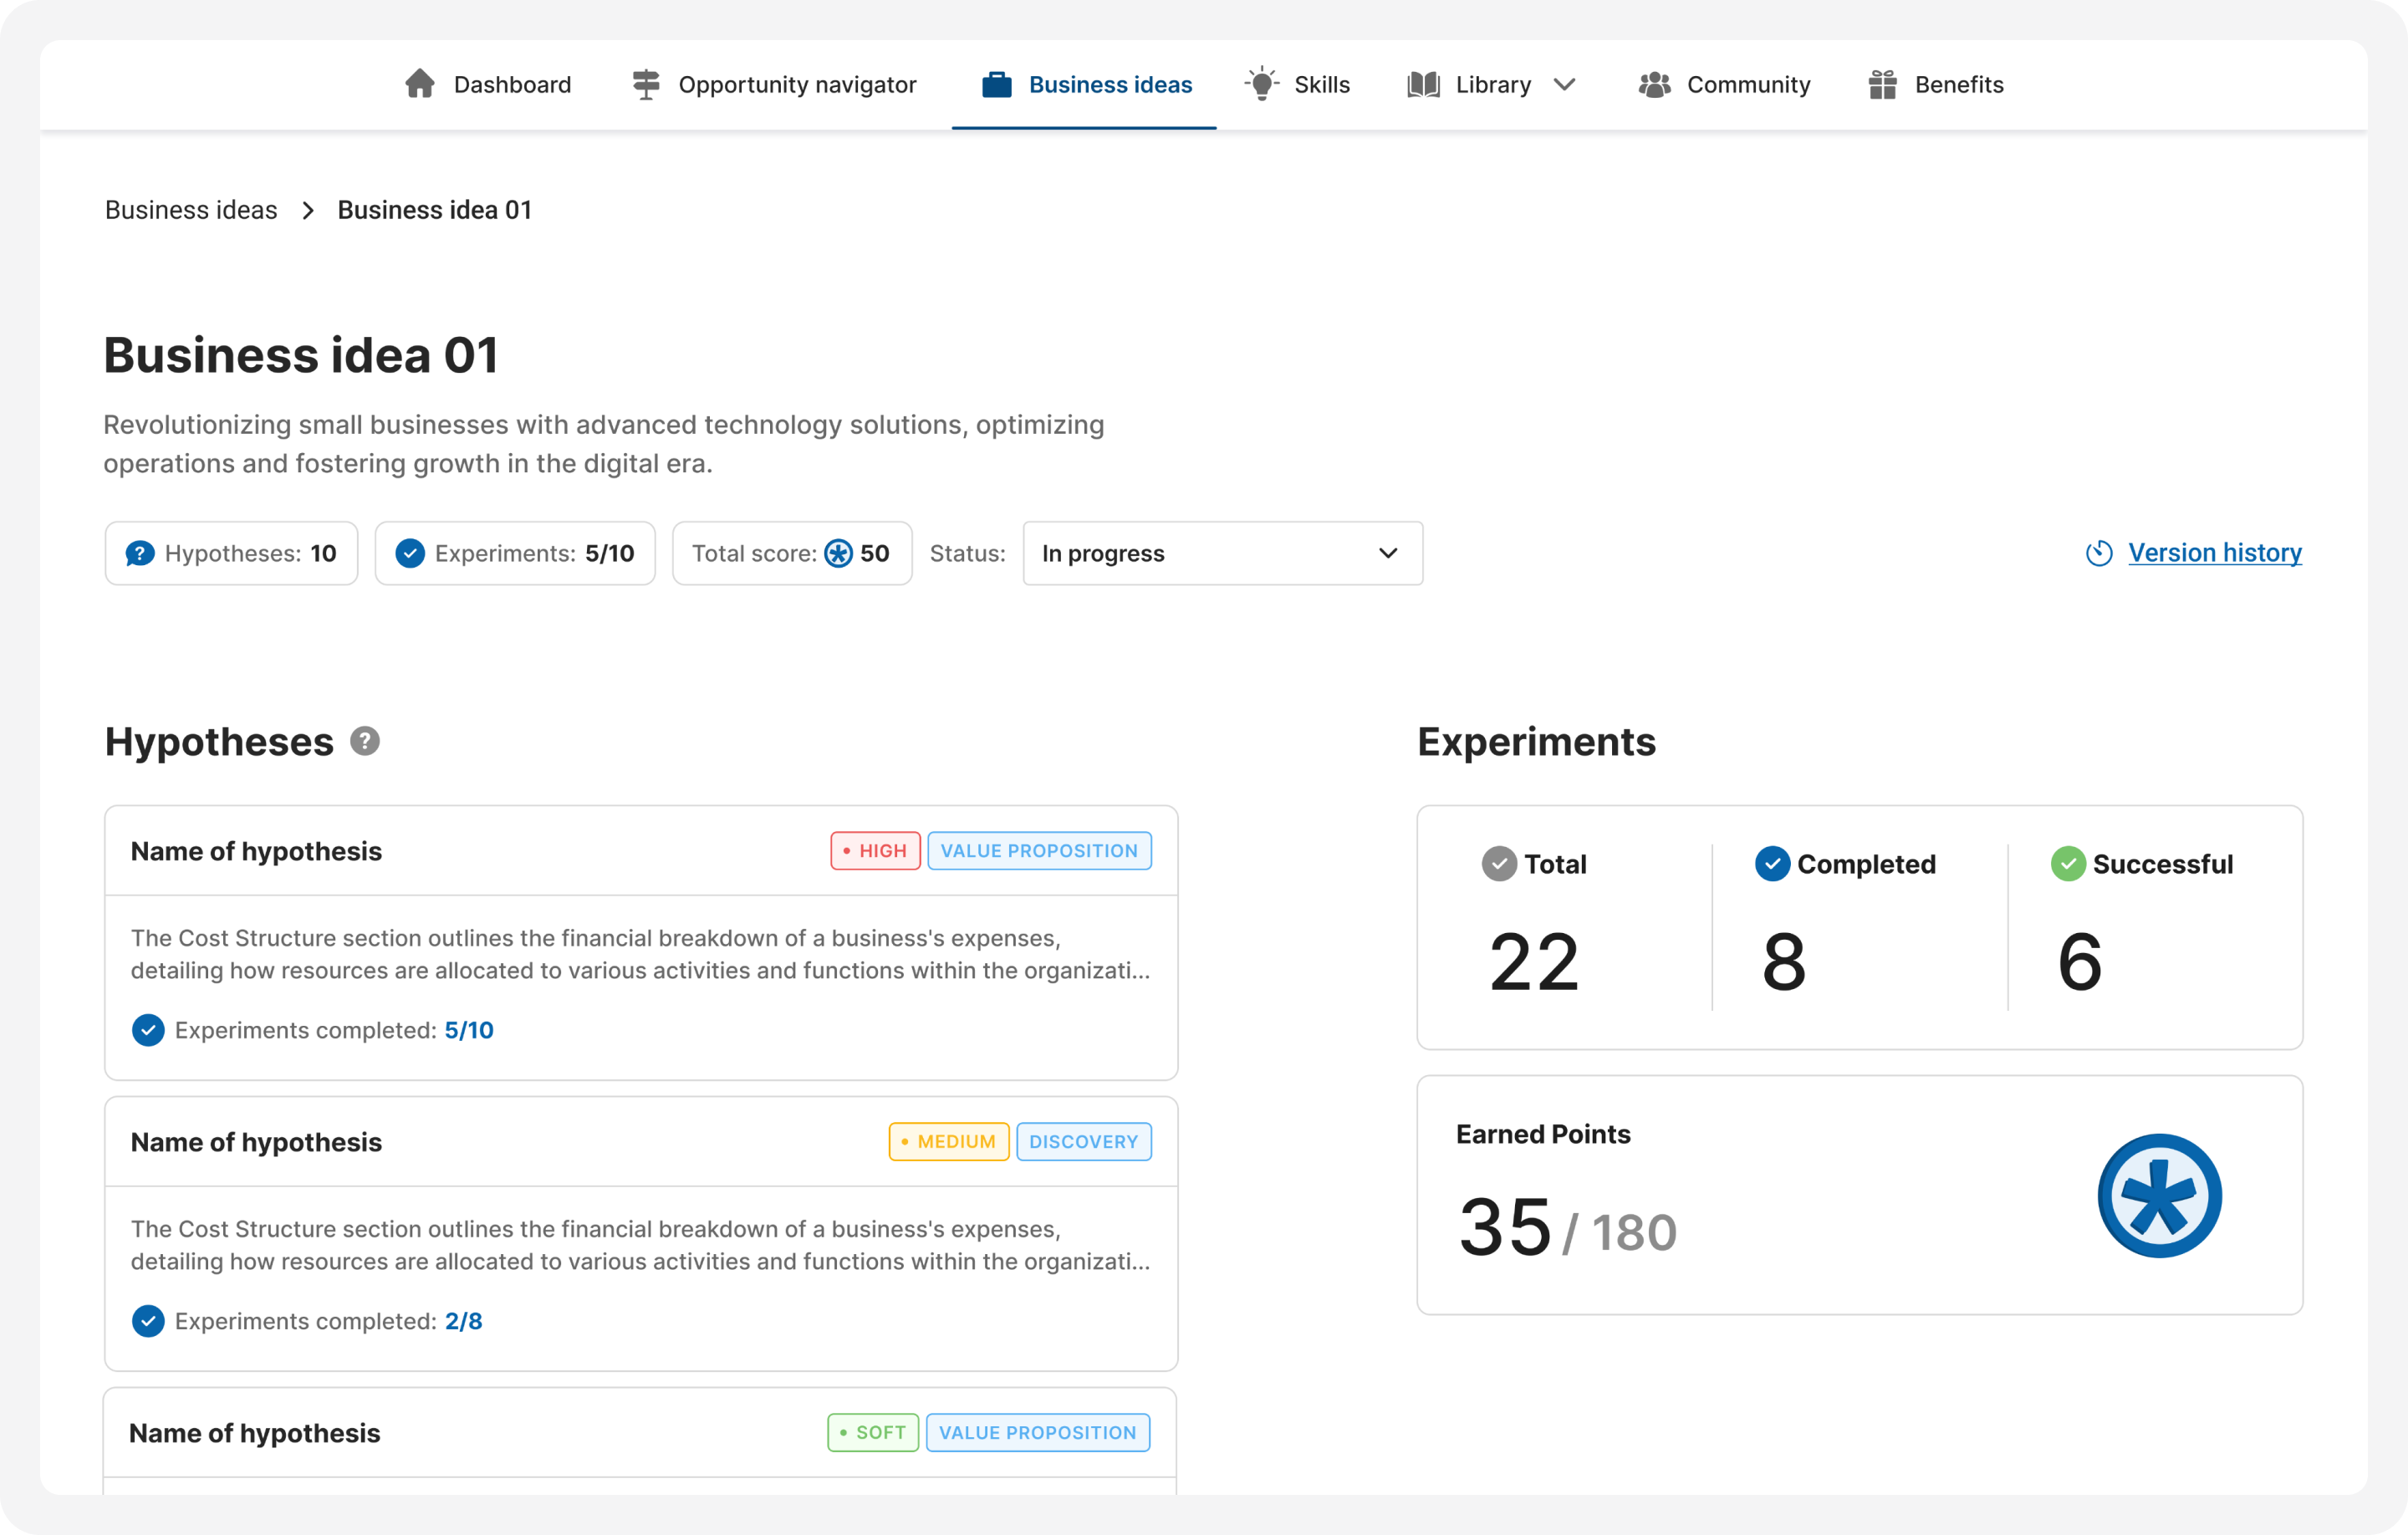Click the Opportunity navigator signpost icon
Viewport: 2408px width, 1535px height.
pos(646,84)
